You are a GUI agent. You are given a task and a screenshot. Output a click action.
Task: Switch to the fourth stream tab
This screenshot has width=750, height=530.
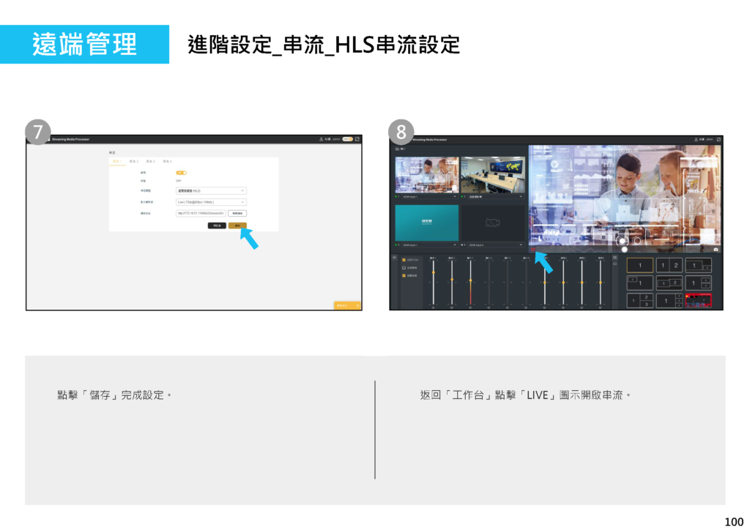coord(167,161)
